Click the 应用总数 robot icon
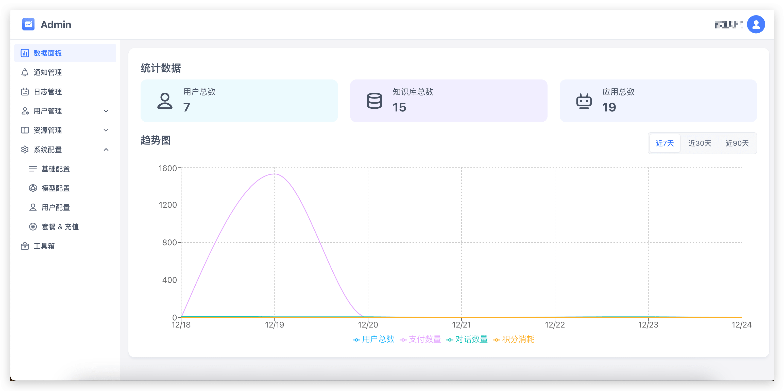This screenshot has height=391, width=784. click(584, 101)
